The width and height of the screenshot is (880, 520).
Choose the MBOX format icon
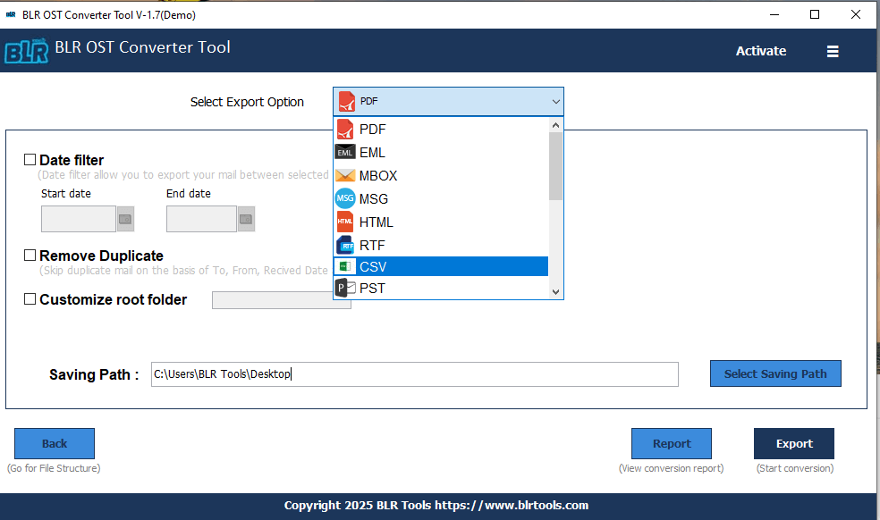click(345, 175)
